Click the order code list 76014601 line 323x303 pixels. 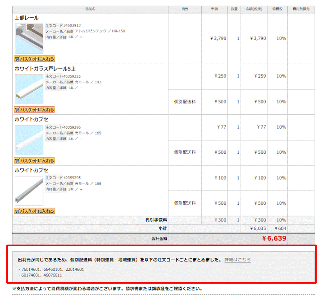51,269
